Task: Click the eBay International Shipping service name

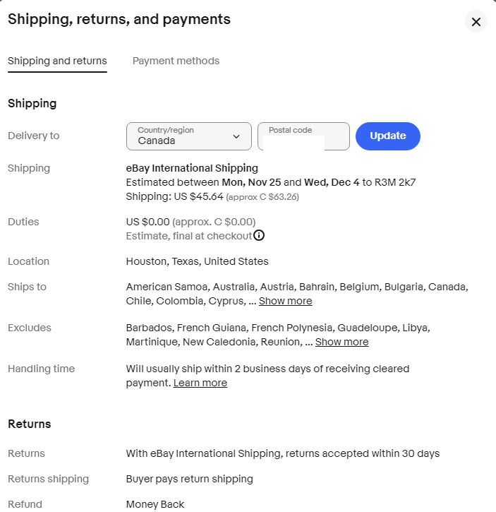Action: pos(192,168)
